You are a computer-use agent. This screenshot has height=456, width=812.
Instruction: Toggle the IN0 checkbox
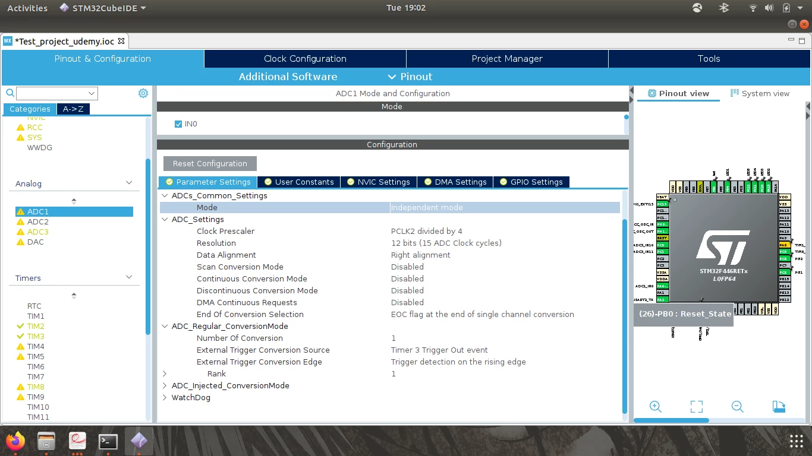pyautogui.click(x=178, y=124)
